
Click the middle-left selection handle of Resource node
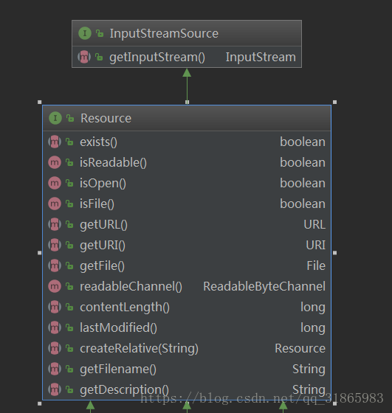40,252
